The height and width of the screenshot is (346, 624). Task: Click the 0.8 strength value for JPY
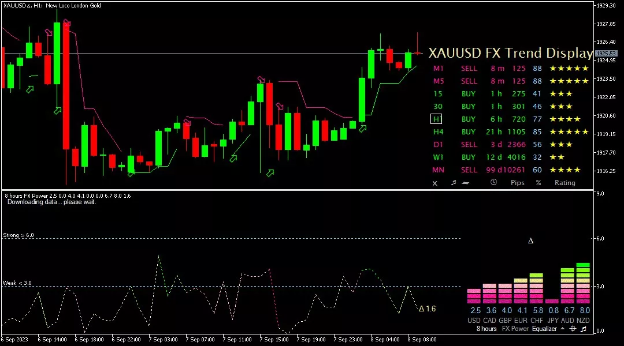pyautogui.click(x=554, y=311)
